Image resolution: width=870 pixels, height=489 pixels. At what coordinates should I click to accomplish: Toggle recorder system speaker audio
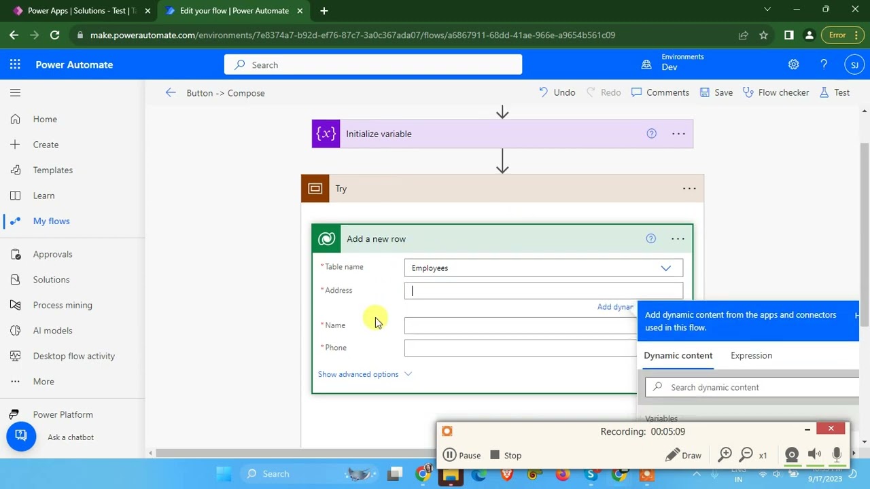coord(814,455)
